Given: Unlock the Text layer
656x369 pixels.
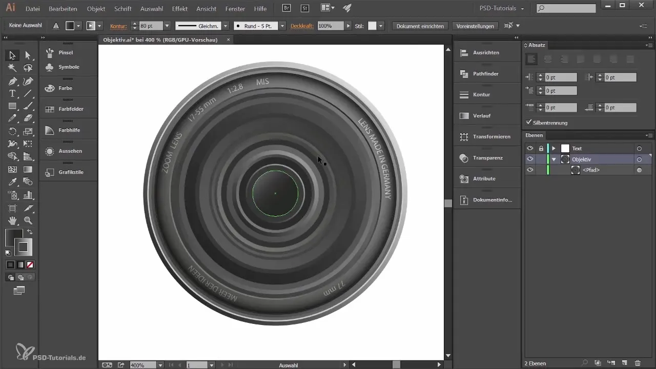Looking at the screenshot, I should click(541, 149).
